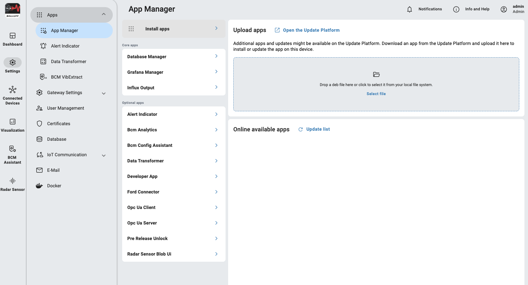Click the Docker whale icon

click(x=39, y=186)
